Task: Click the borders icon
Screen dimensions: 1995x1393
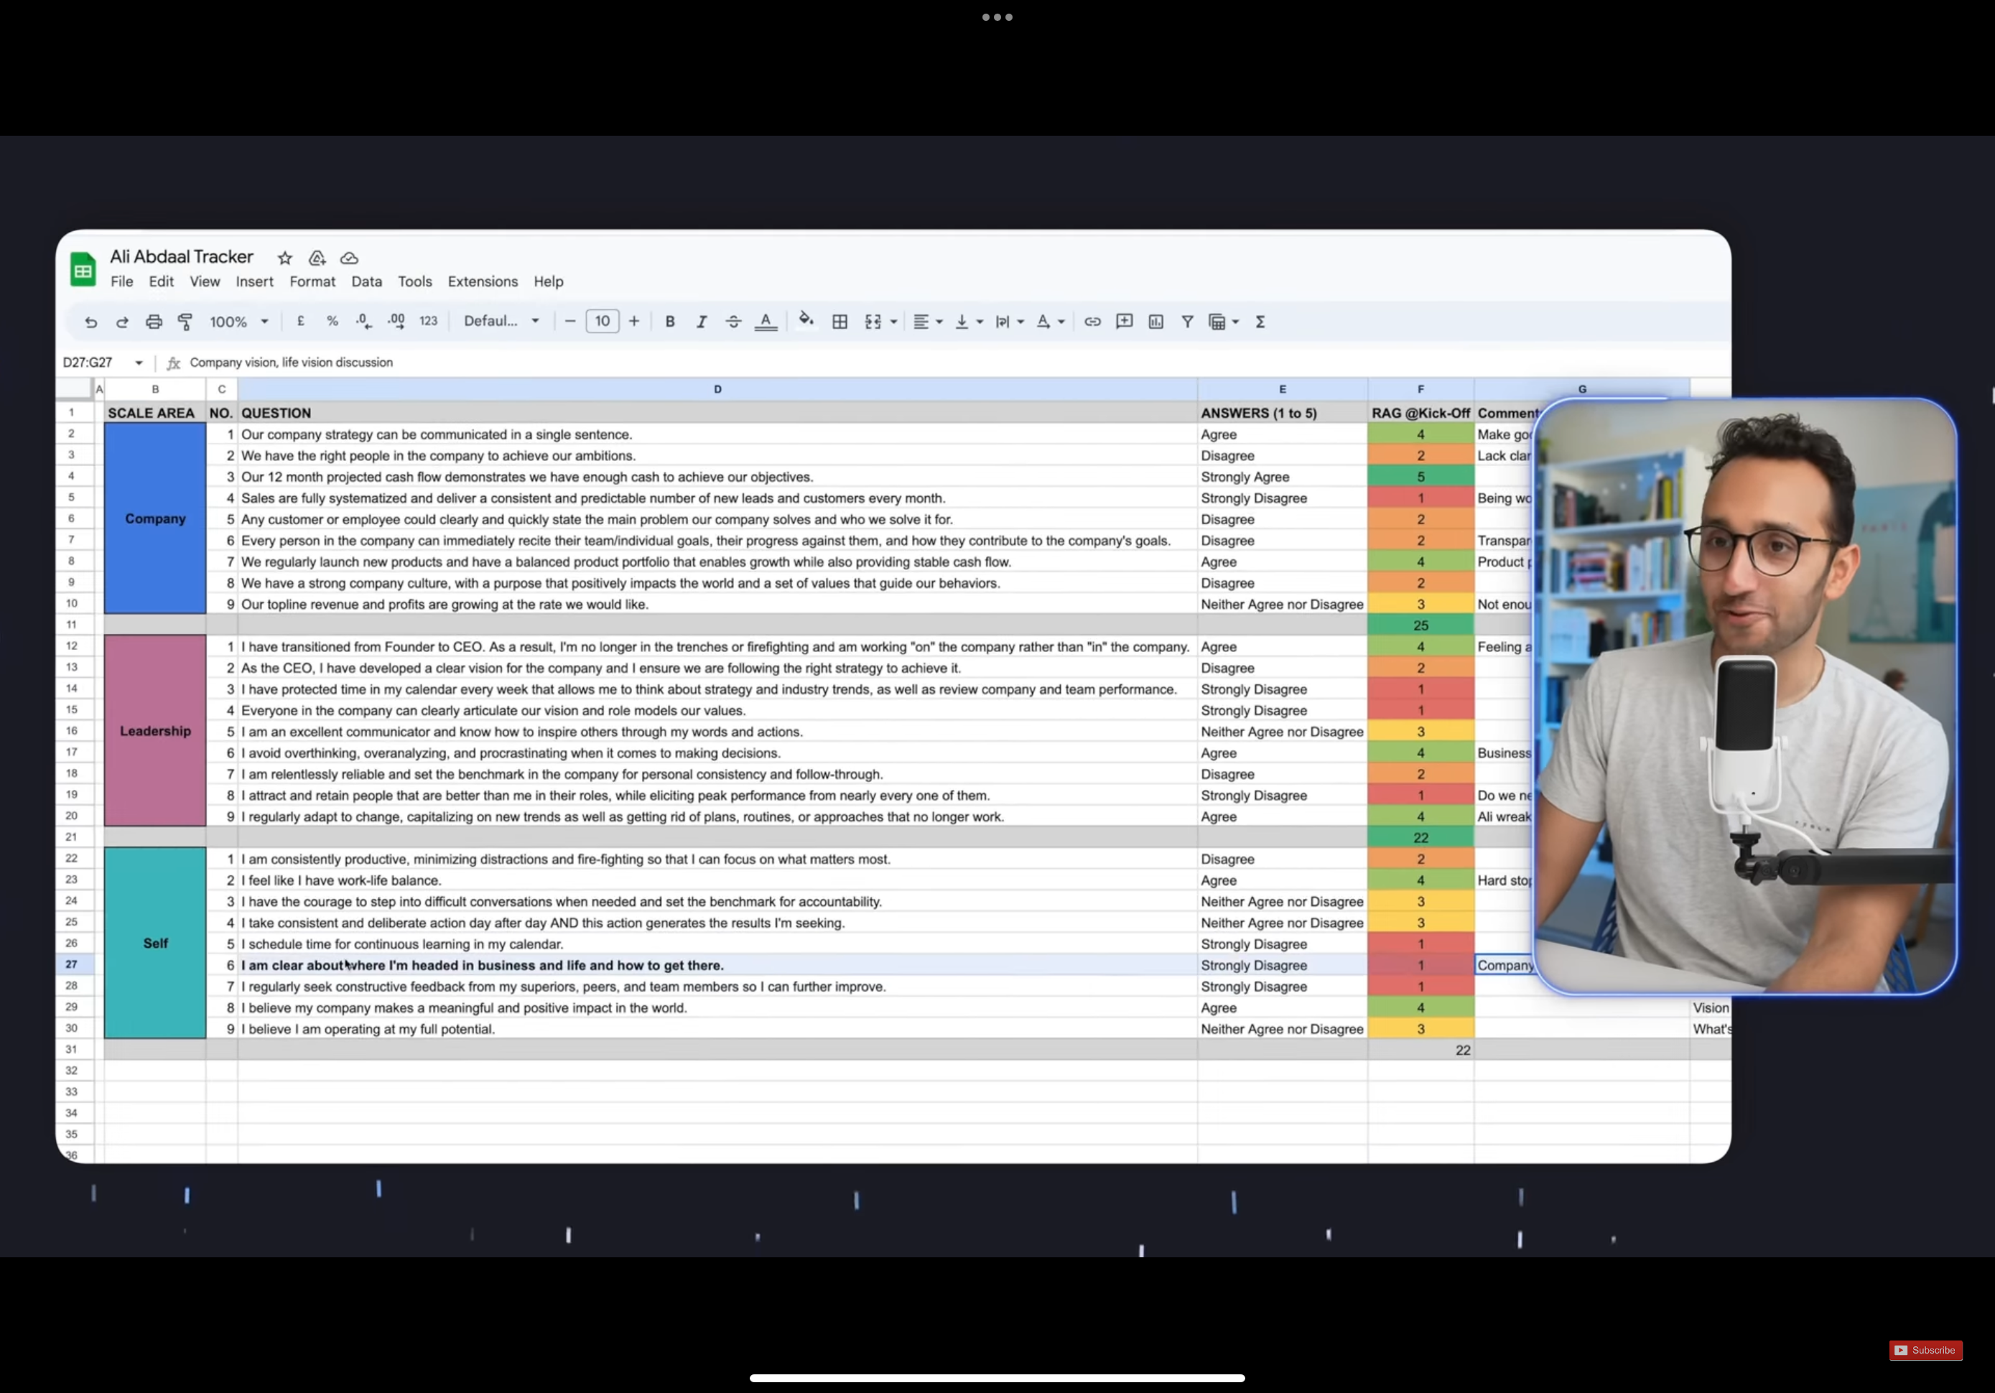Action: click(840, 322)
